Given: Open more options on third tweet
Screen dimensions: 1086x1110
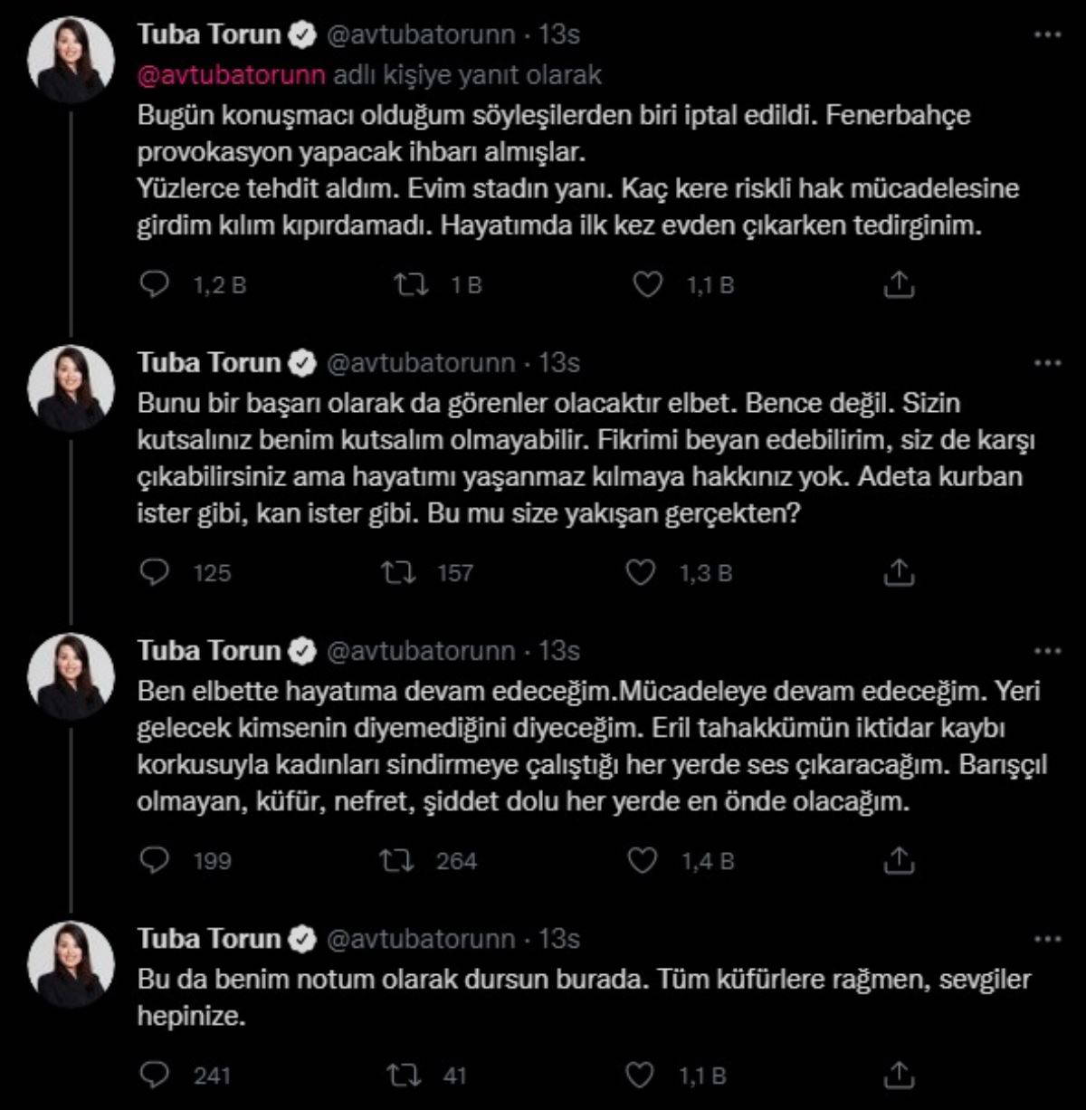Looking at the screenshot, I should pos(1046,651).
